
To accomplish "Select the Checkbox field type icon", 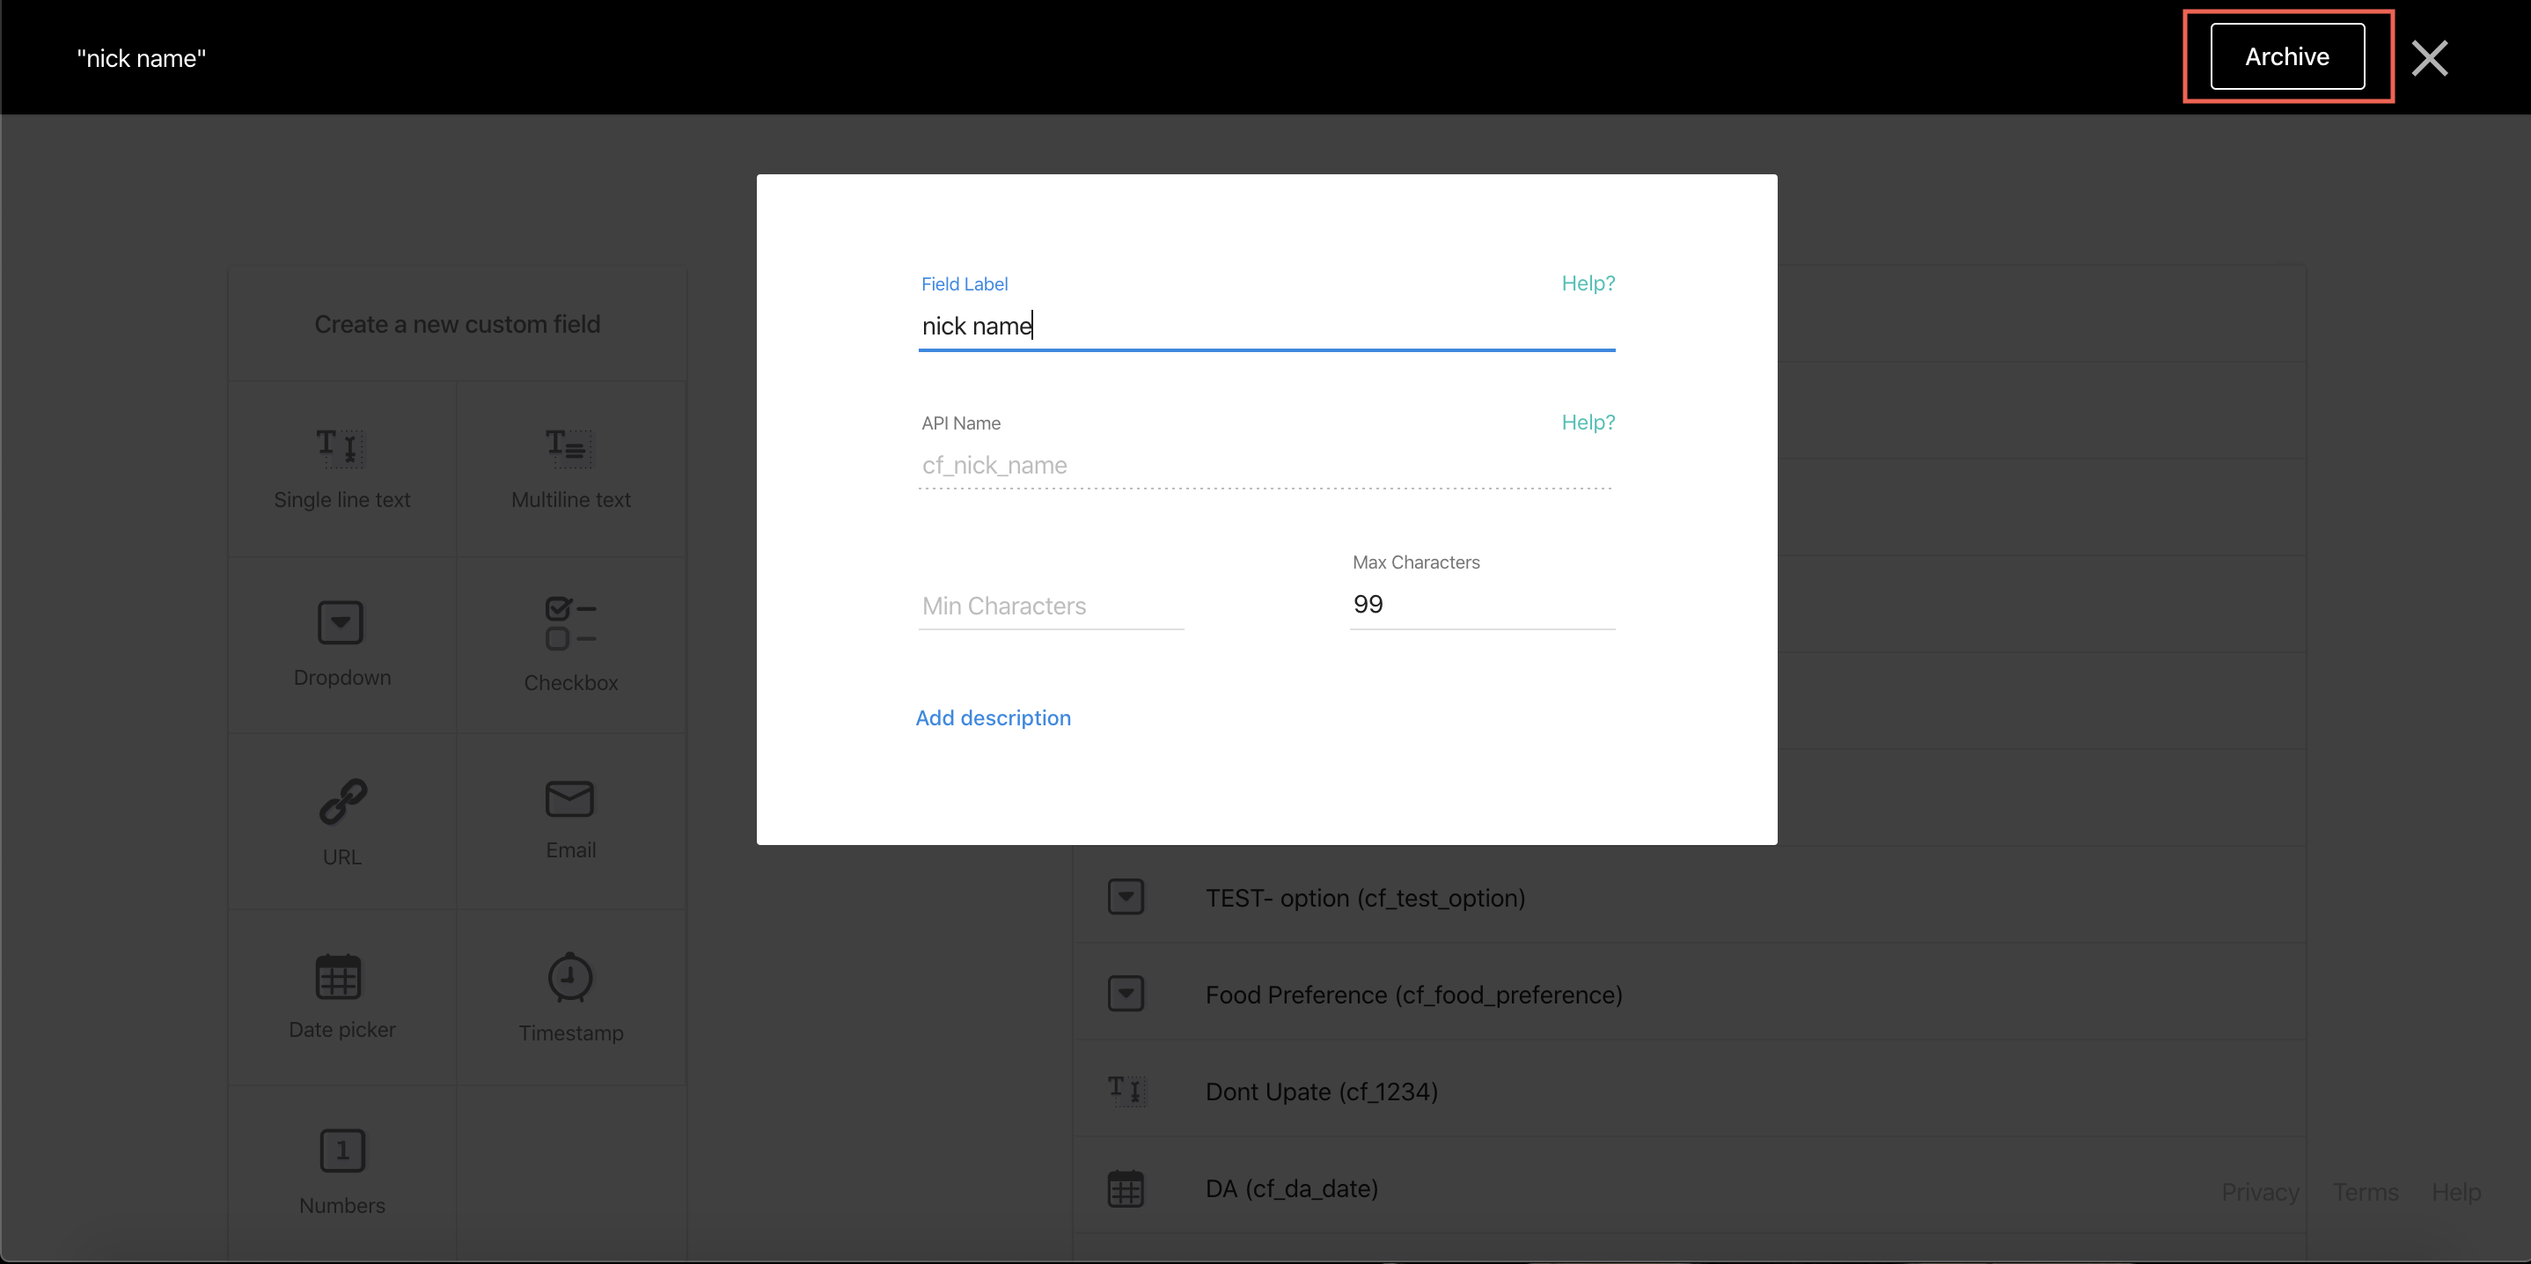I will [570, 623].
